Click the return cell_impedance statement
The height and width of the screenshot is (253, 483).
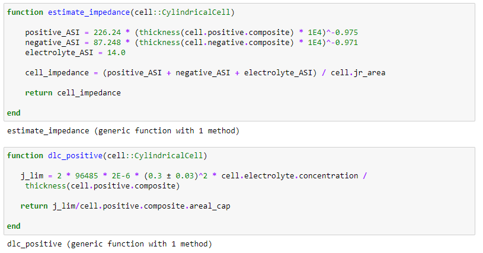[73, 93]
